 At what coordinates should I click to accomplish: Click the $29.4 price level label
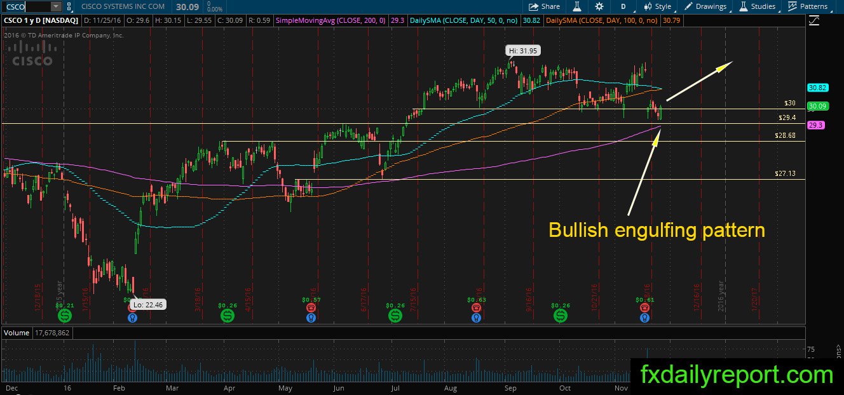(787, 117)
